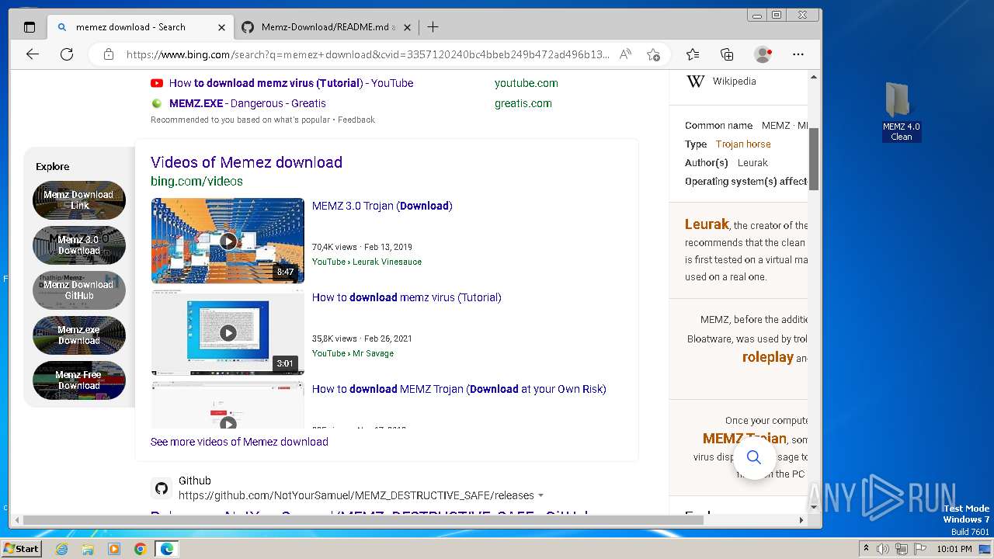Open the 10:01 PM system clock
Viewport: 994px width, 559px height.
(x=954, y=549)
